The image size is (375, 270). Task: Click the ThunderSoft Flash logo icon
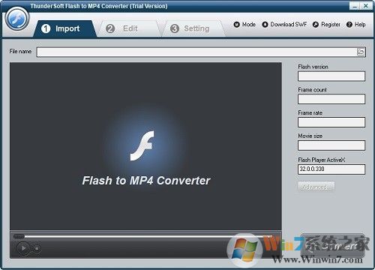17,19
